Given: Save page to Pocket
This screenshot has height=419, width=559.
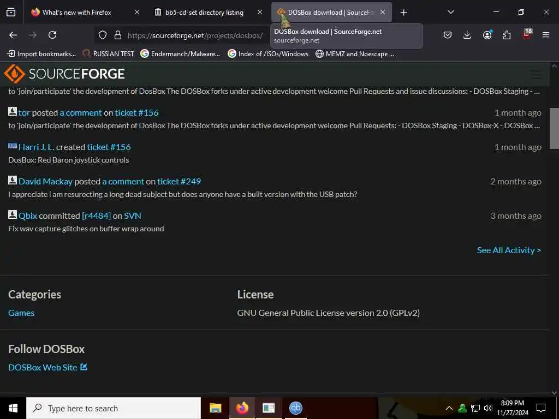Looking at the screenshot, I should click(448, 35).
